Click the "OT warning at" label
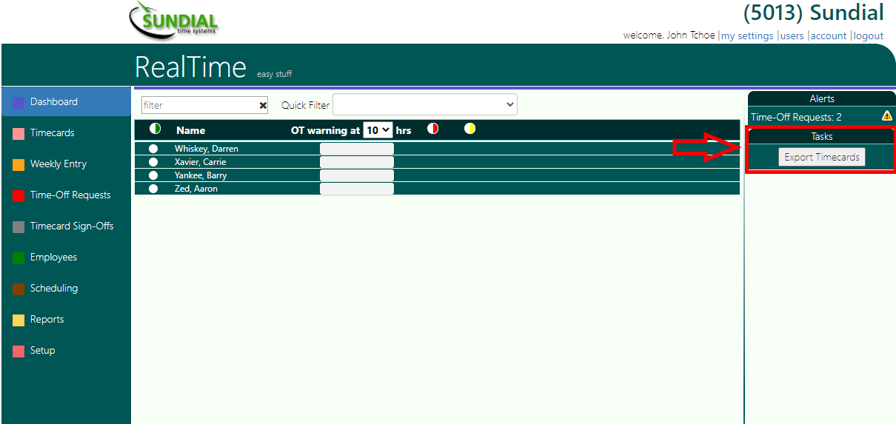Viewport: 896px width, 424px height. tap(325, 130)
